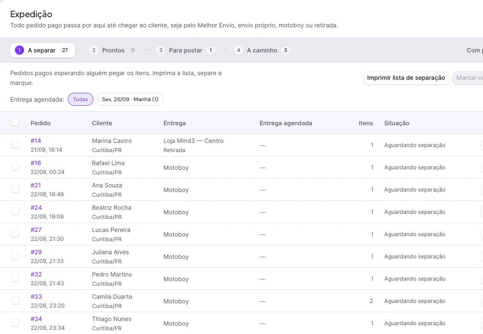Switch to the Prontos step tab
Screen dimensions: 483x334
[113, 50]
